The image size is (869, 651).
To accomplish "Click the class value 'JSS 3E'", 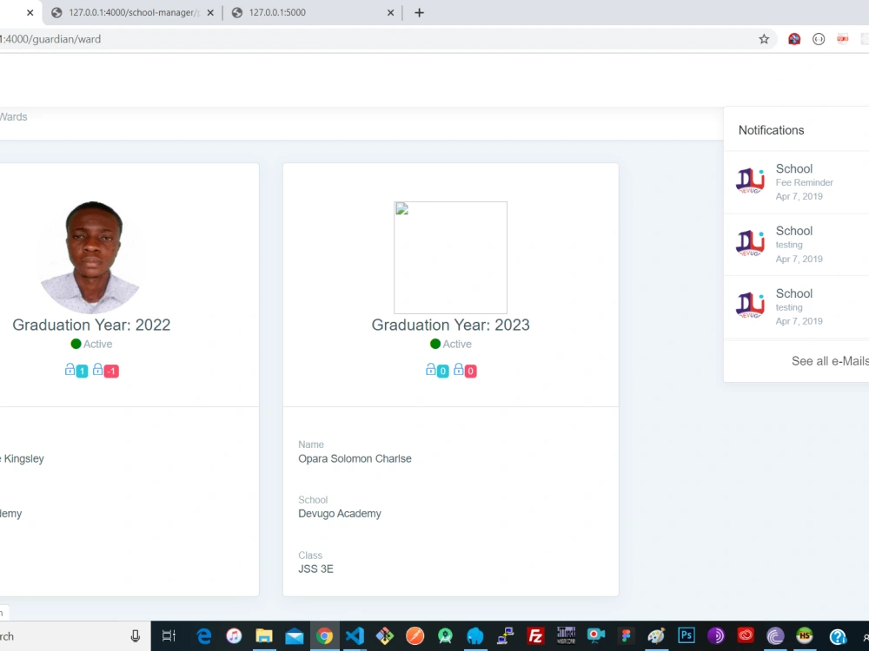I will click(316, 569).
